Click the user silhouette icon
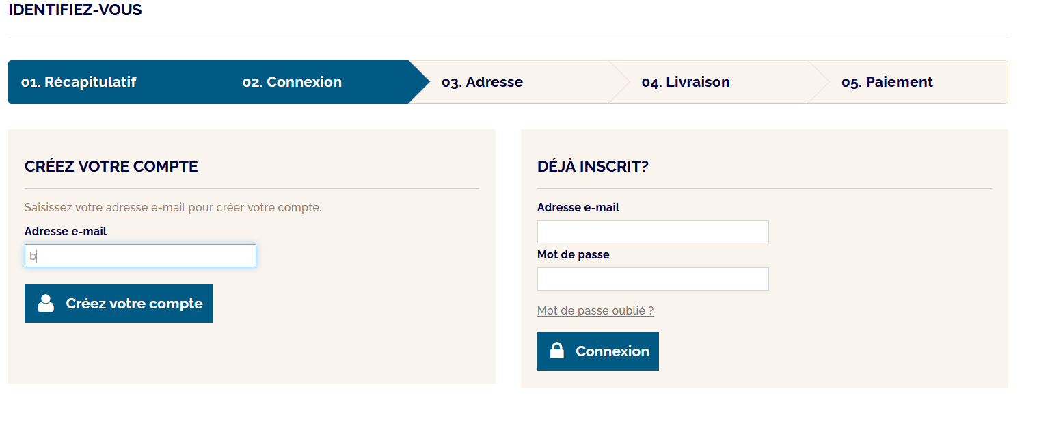This screenshot has height=428, width=1037. click(x=46, y=303)
